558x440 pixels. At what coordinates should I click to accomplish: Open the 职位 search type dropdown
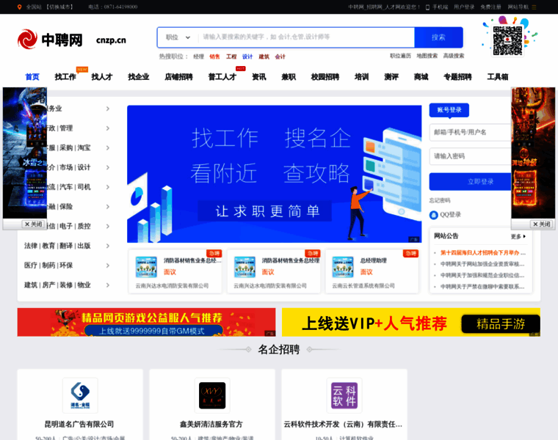coord(178,37)
